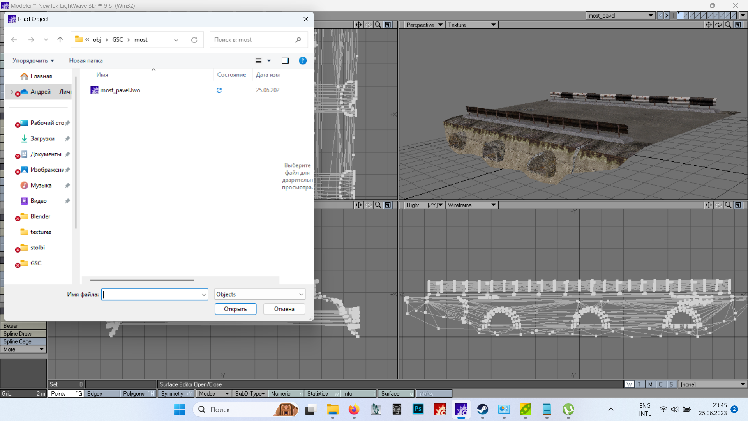The image size is (748, 421).
Task: Click the perspective viewport rotate icon
Action: [x=718, y=25]
